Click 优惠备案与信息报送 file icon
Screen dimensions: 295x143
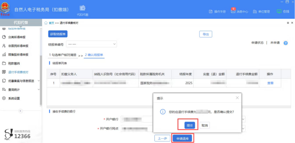[x=4, y=81]
